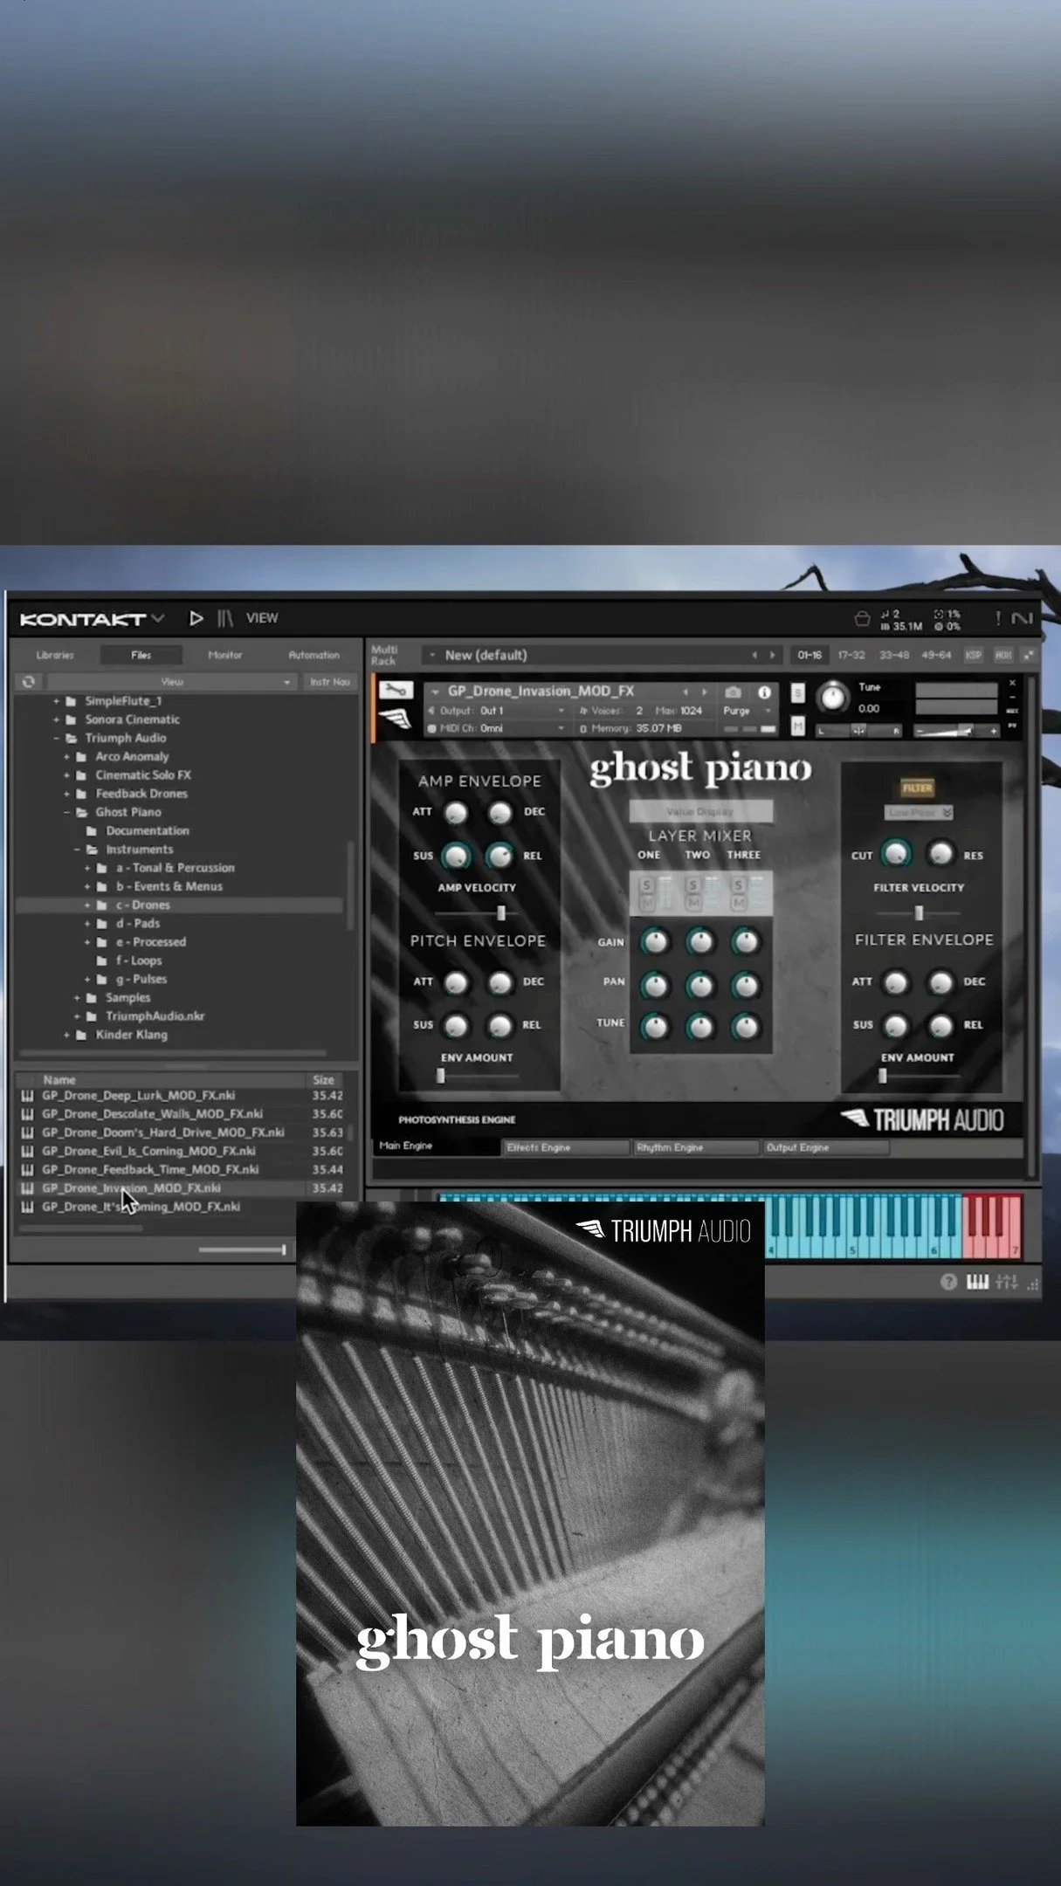Select GP_Drone_Evil_Is_Coming_MOD_FX.nki file
This screenshot has height=1886, width=1061.
(148, 1151)
